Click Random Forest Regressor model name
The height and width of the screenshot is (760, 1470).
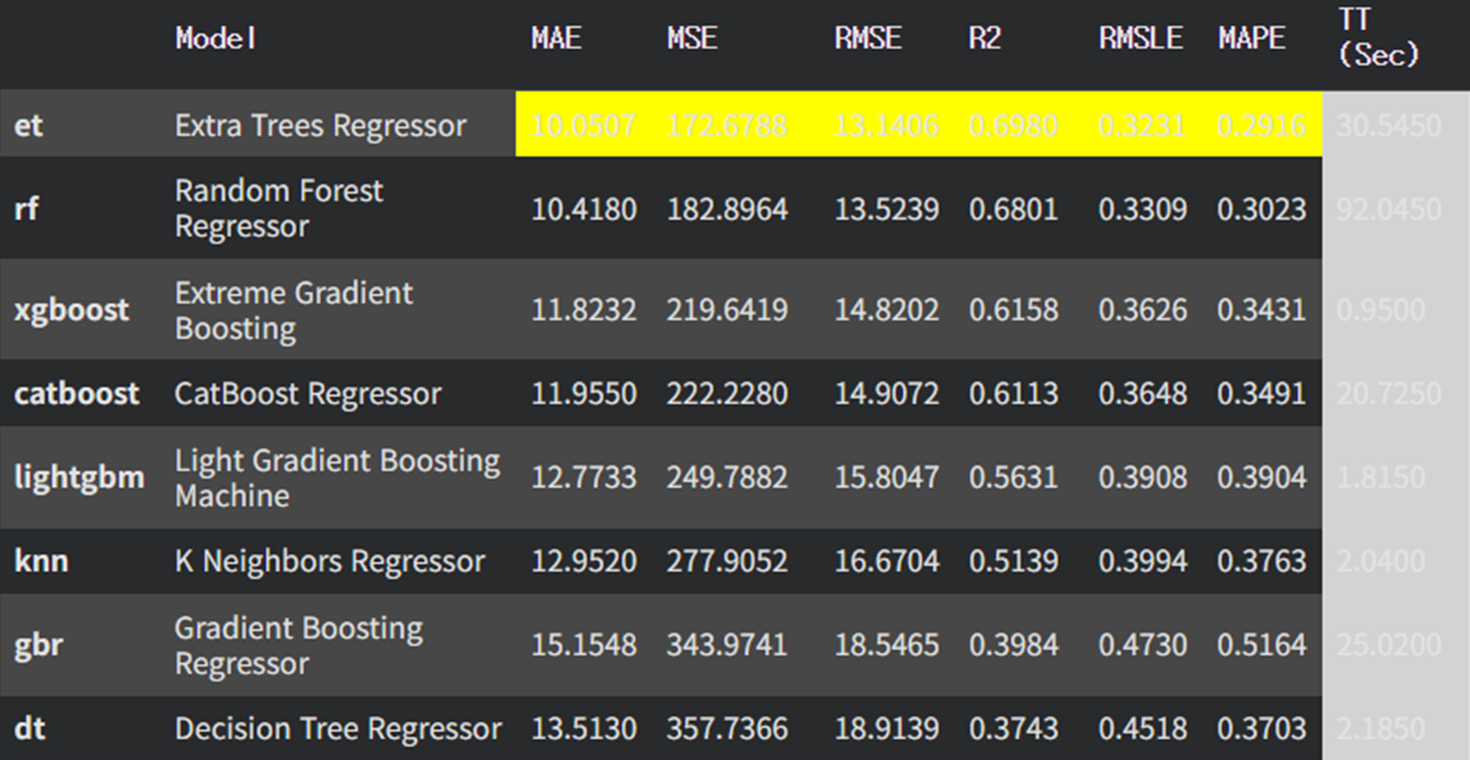[278, 208]
